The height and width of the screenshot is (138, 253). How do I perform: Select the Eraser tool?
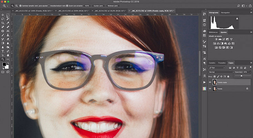coord(8,39)
